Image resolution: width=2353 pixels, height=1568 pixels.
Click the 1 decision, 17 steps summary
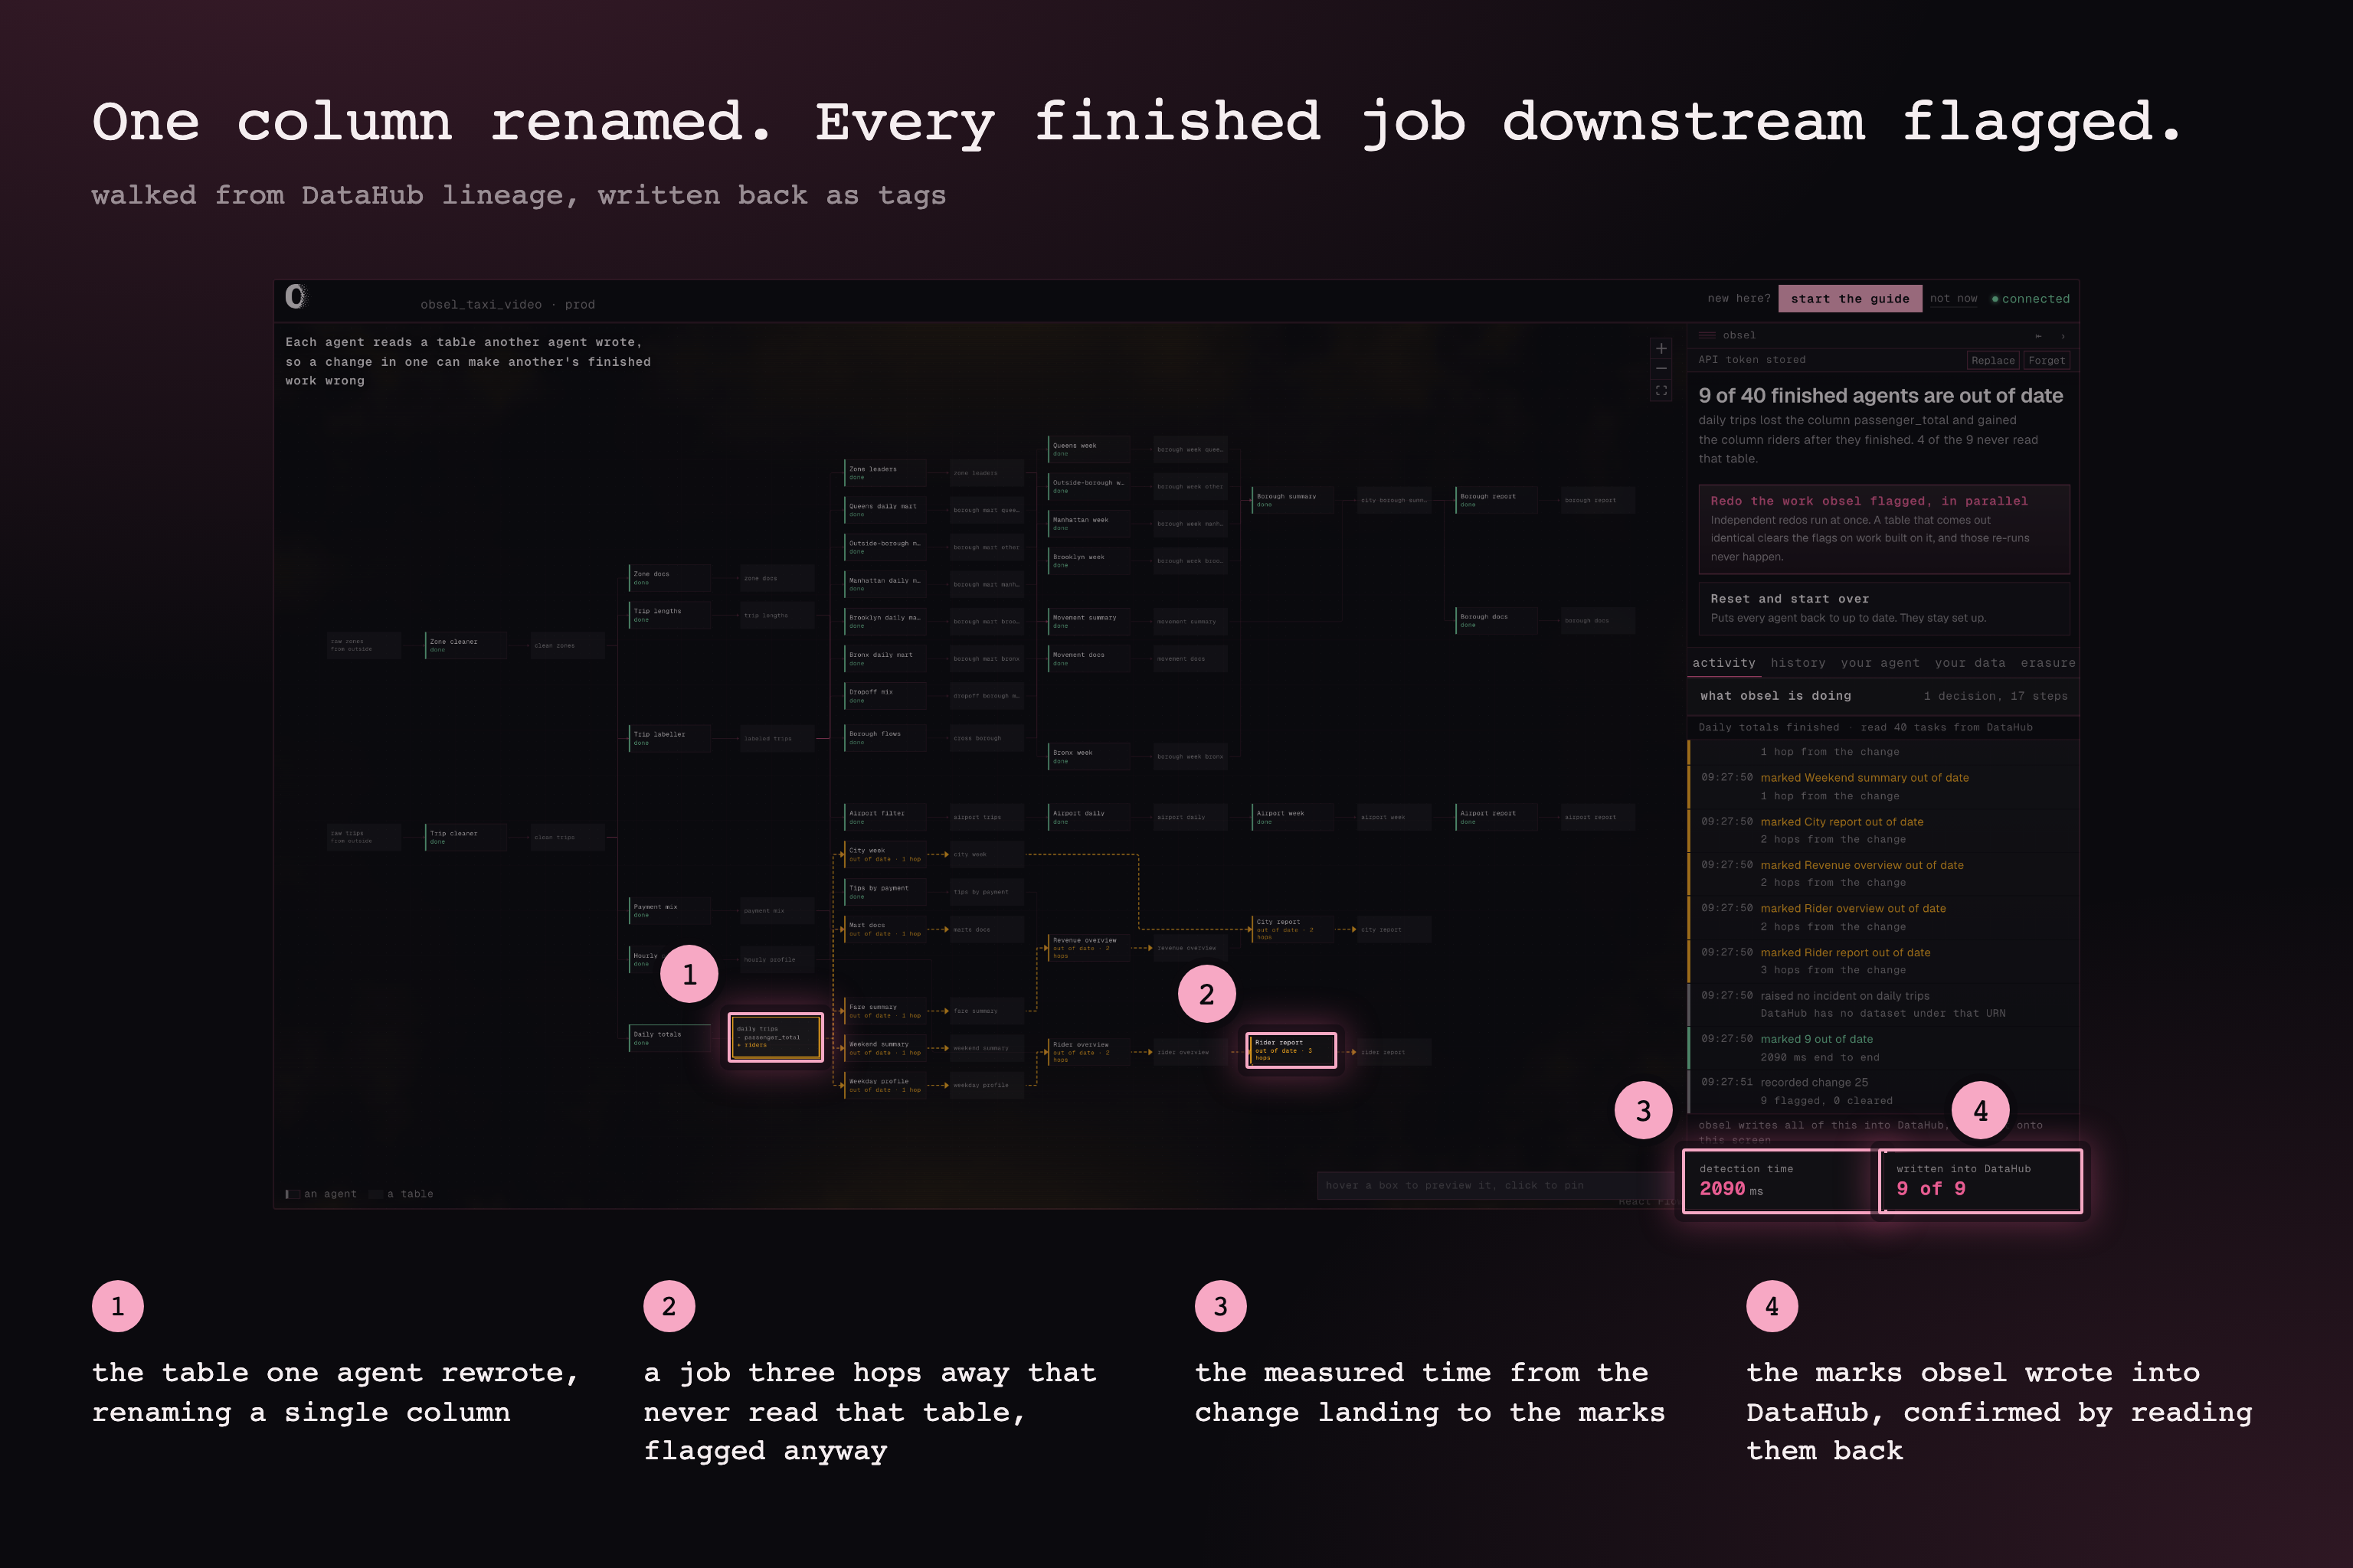point(1995,696)
